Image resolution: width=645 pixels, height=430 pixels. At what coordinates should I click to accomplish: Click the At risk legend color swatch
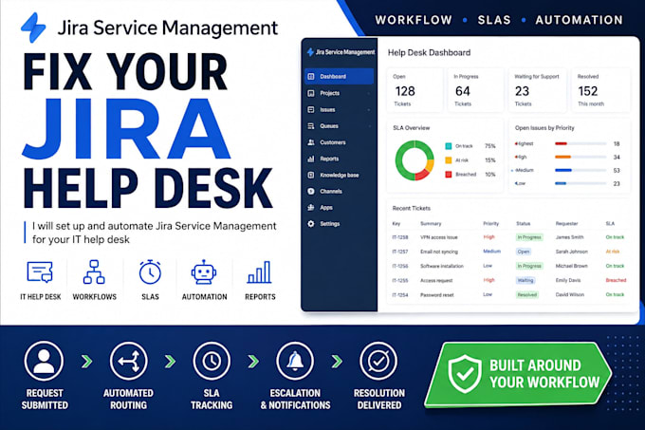[449, 160]
